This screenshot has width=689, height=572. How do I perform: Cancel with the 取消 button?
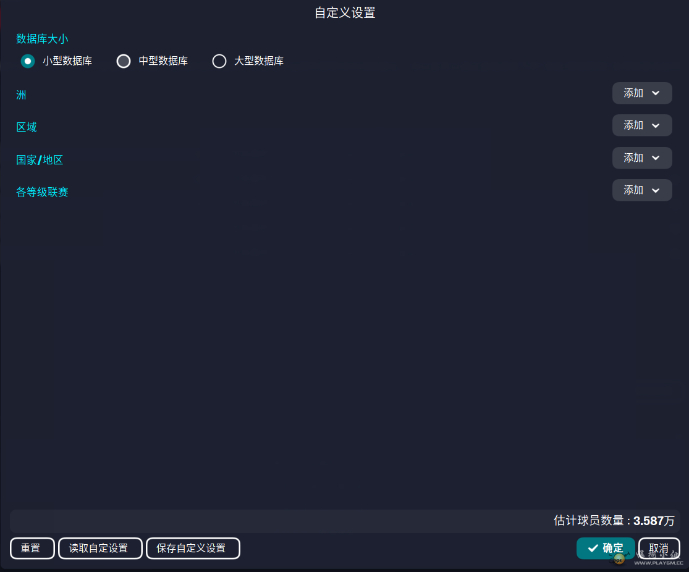click(659, 548)
